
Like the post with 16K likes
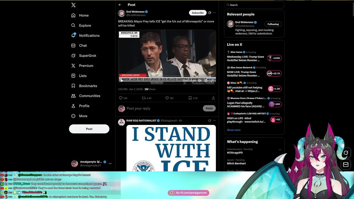coord(169,98)
